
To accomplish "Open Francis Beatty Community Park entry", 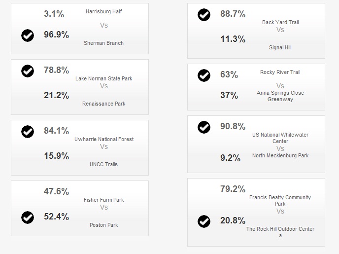I will pos(280,201).
